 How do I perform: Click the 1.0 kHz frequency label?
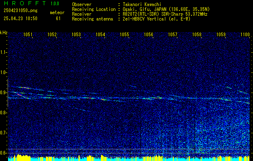pos(3,73)
